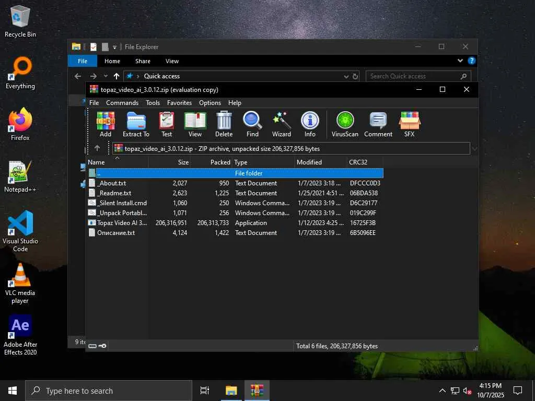
Task: Open notification center in taskbar
Action: [x=518, y=391]
